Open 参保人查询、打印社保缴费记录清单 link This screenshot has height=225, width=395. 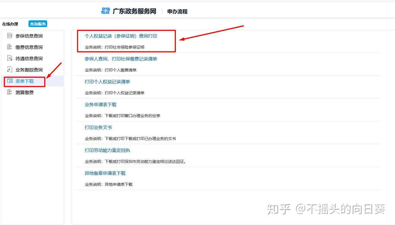(x=121, y=59)
